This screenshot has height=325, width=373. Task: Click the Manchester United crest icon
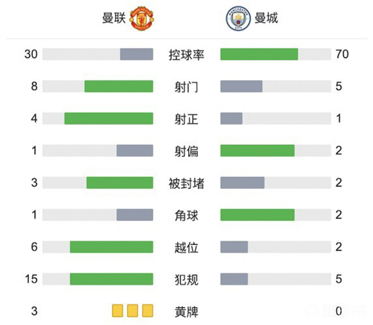point(142,18)
